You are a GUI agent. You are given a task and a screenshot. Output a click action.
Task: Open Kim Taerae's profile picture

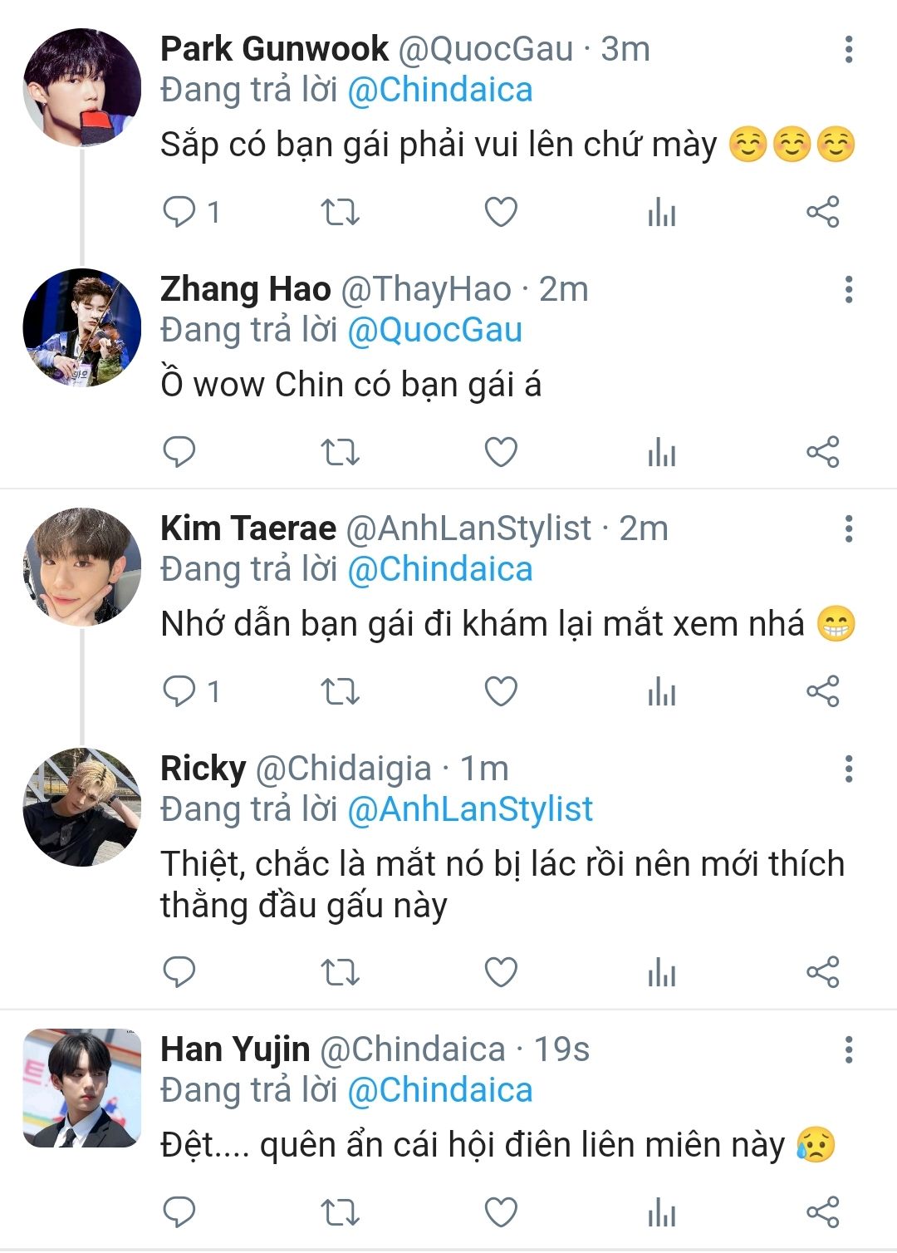coord(81,567)
